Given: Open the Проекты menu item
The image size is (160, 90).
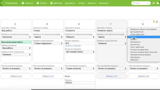Looking at the screenshot, I should [29, 3].
